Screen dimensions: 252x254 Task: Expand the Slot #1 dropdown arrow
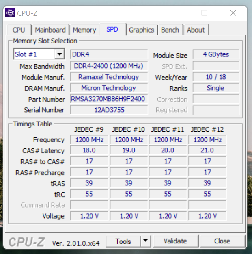(x=60, y=54)
